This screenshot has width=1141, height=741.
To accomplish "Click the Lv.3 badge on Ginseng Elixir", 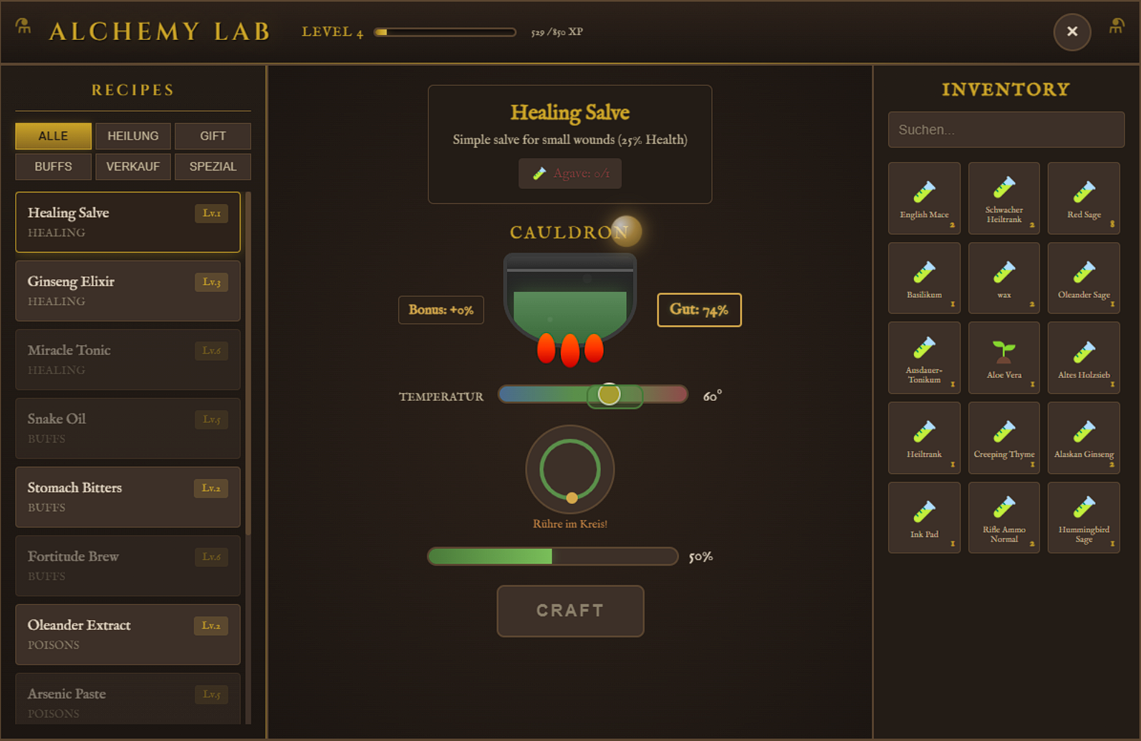I will 211,282.
